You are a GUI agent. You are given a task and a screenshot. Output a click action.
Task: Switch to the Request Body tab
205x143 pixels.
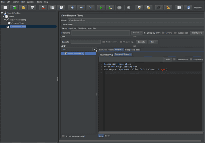tap(106, 54)
